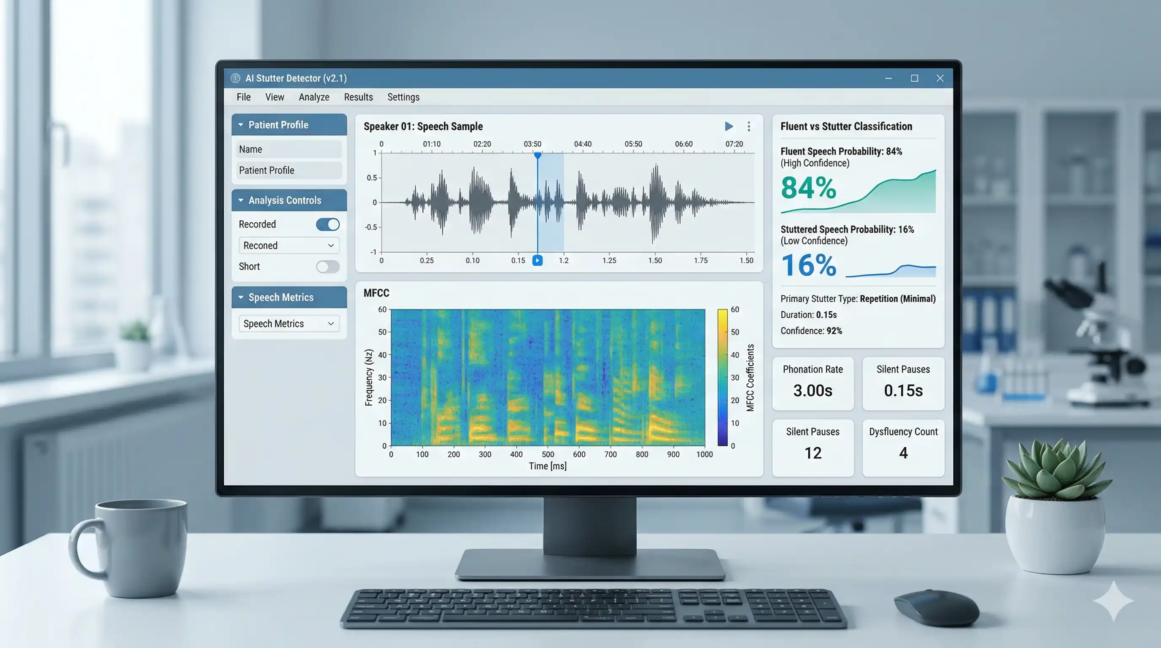Collapse the Speech Metrics section
The image size is (1161, 648).
click(x=241, y=297)
